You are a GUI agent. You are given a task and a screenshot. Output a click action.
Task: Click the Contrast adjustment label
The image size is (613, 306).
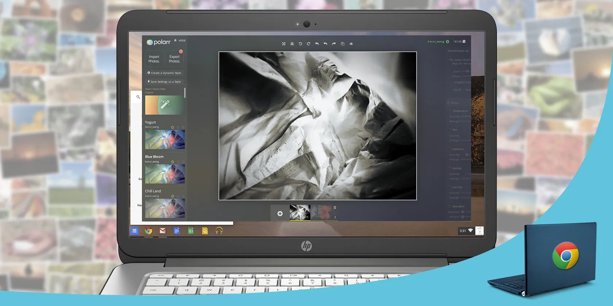tap(457, 187)
